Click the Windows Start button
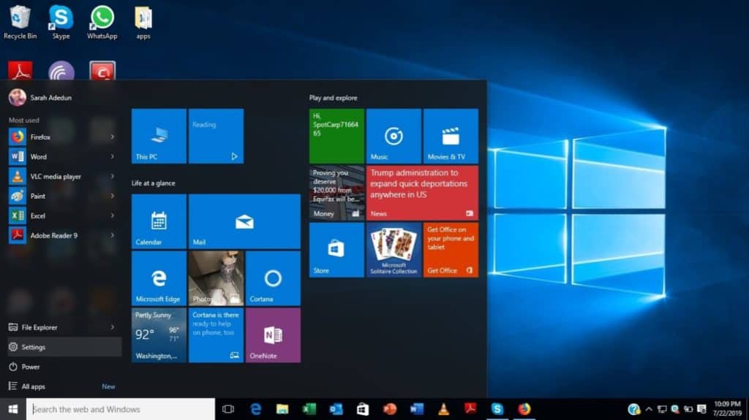Image resolution: width=749 pixels, height=420 pixels. click(x=13, y=409)
